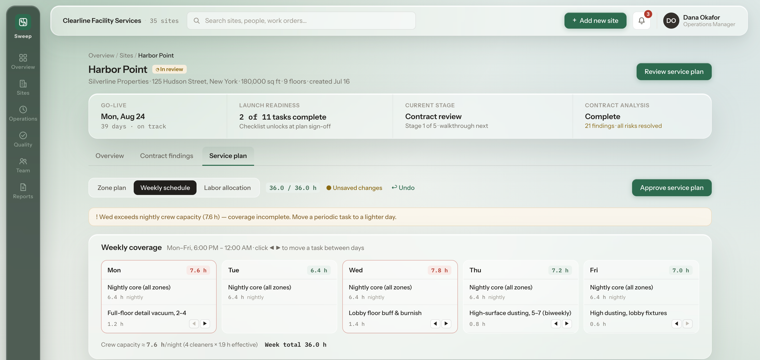Click the Add new site button
Image resolution: width=760 pixels, height=360 pixels.
coord(595,21)
